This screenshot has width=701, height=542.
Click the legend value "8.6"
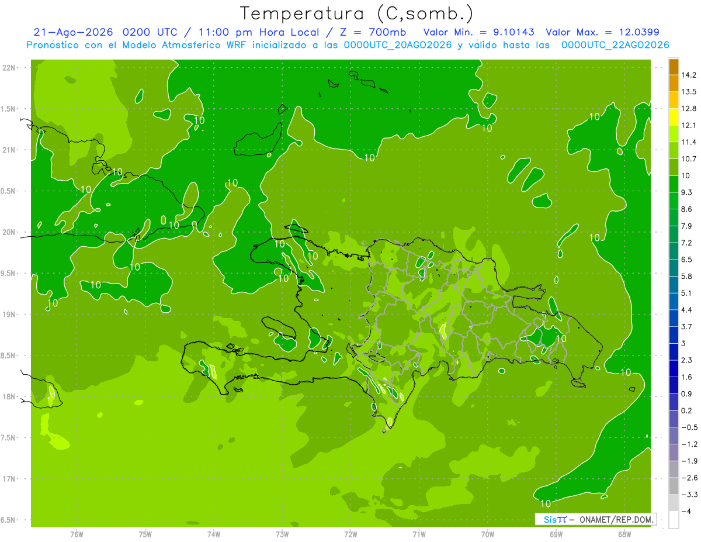click(687, 209)
